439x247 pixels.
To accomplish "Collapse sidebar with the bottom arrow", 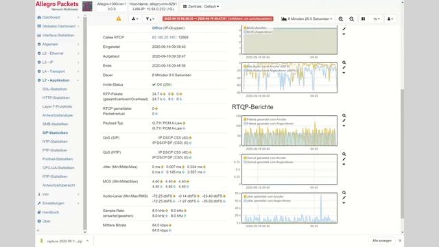I will click(38, 231).
